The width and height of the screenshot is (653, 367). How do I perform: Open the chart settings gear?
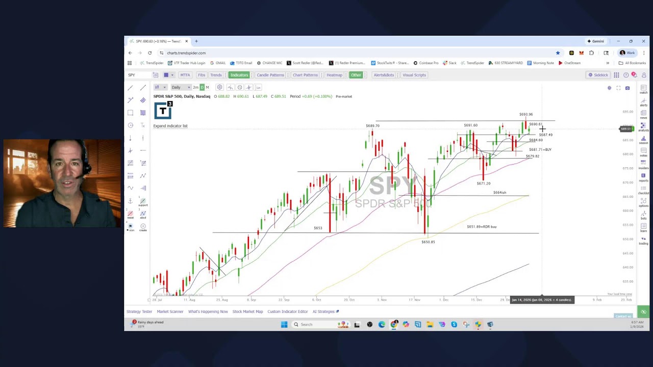point(219,87)
